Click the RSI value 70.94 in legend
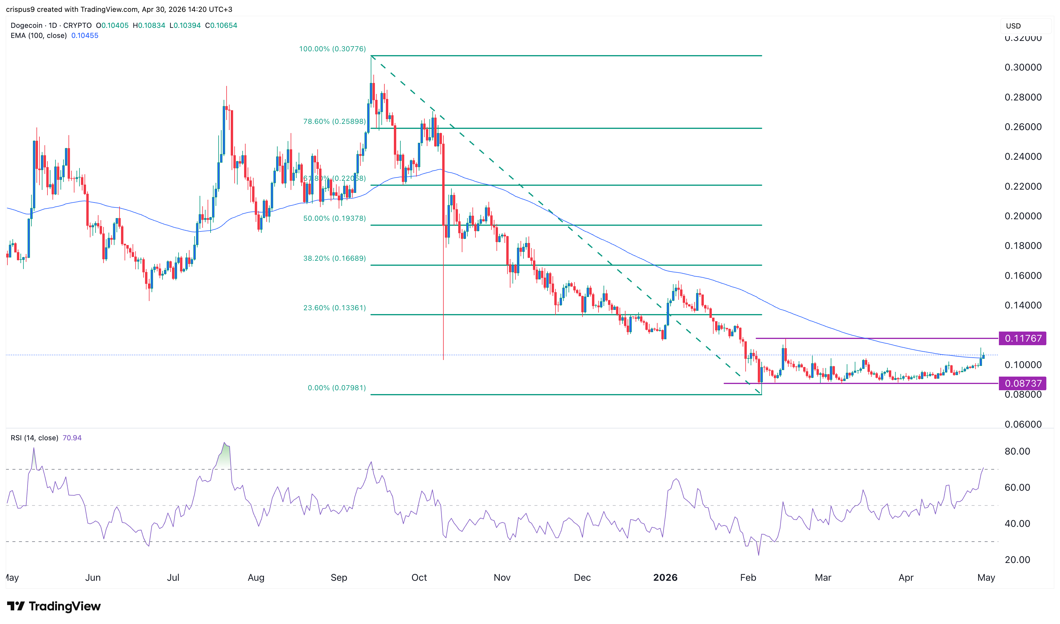 click(72, 438)
